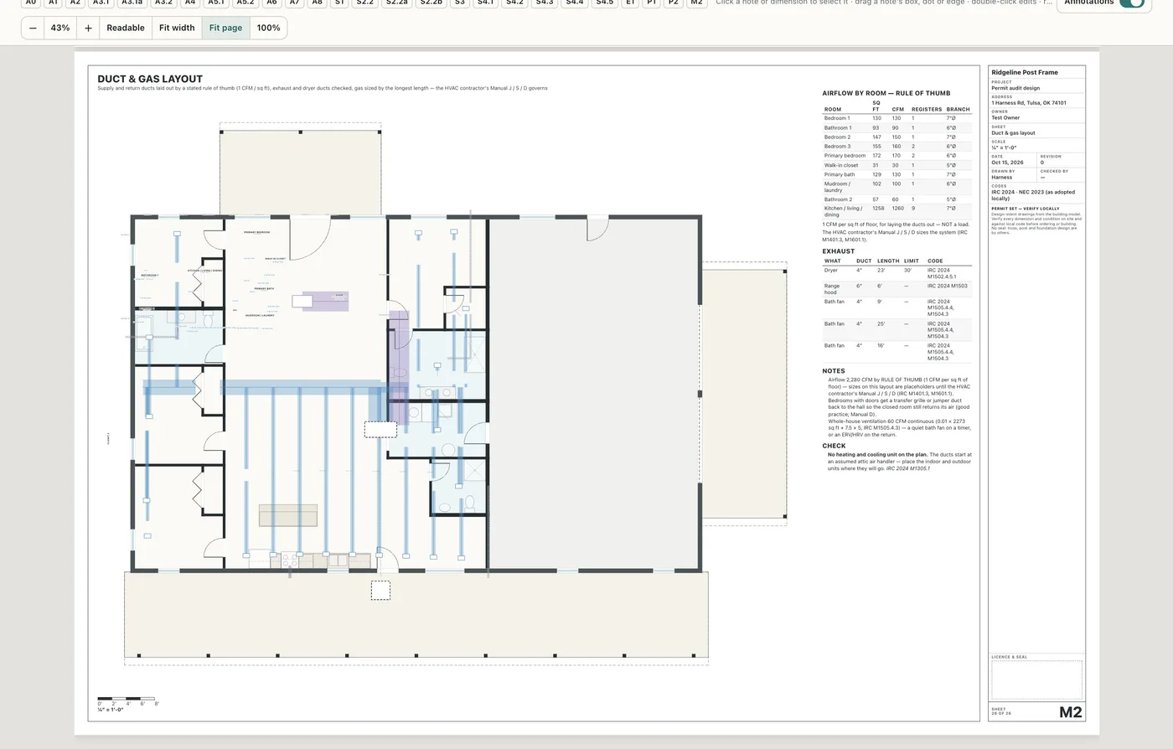Choose the Fit width option
The width and height of the screenshot is (1173, 749).
177,28
